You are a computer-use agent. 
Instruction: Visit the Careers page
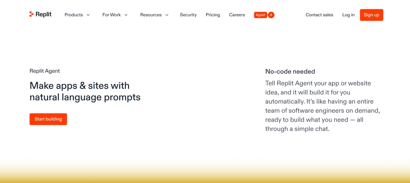click(x=237, y=15)
